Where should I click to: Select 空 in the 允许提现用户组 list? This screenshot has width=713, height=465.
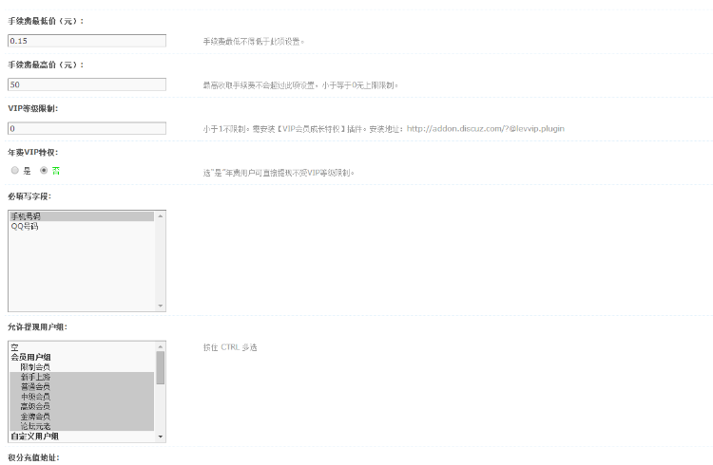[x=82, y=347]
